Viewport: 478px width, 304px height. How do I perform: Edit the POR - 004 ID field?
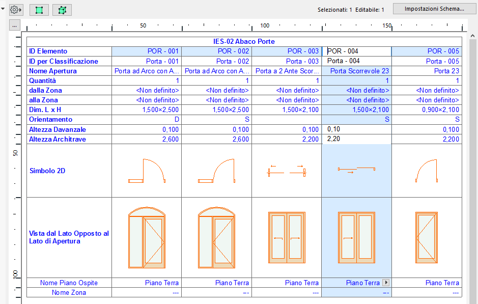point(357,51)
